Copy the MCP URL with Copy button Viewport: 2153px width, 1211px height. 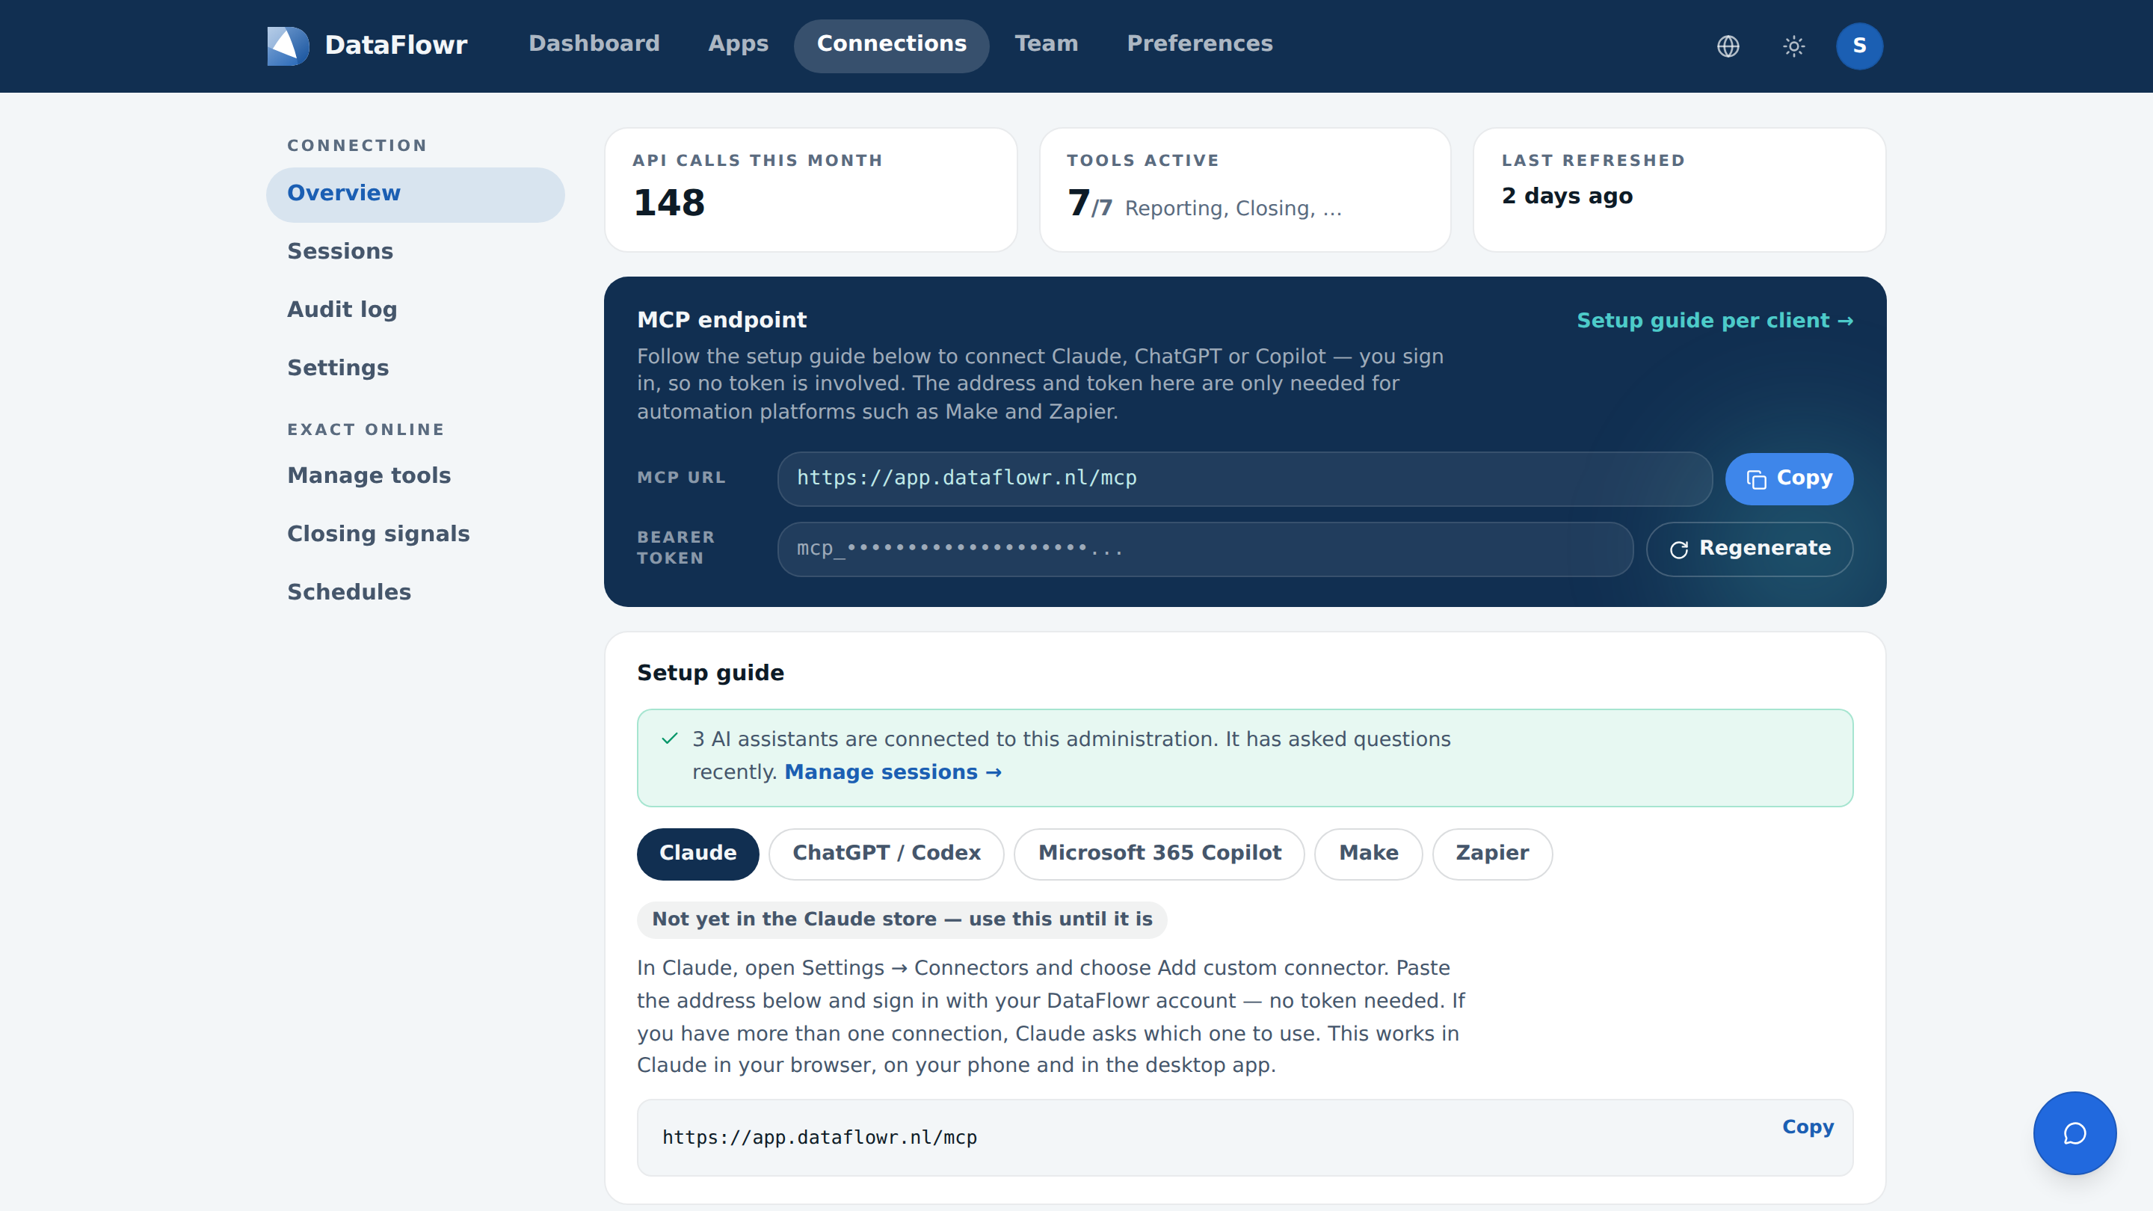(1789, 479)
